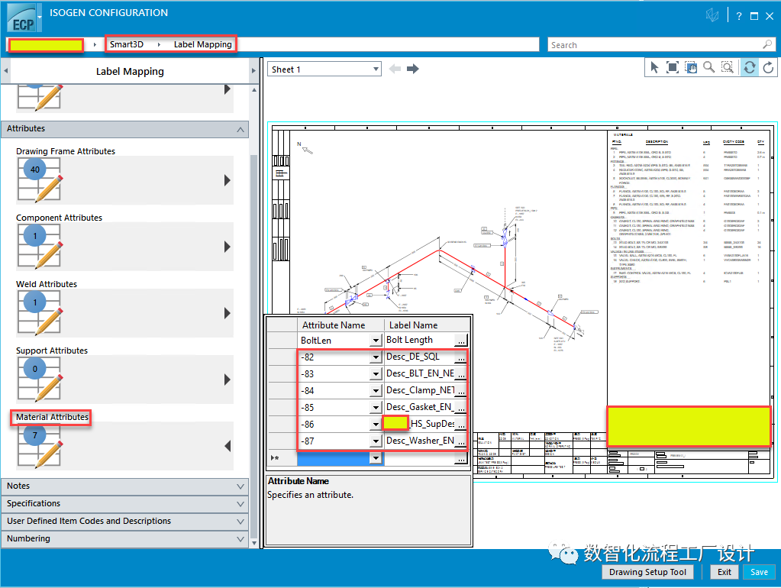Choose the zoom area selection tool
This screenshot has height=588, width=781.
point(728,67)
